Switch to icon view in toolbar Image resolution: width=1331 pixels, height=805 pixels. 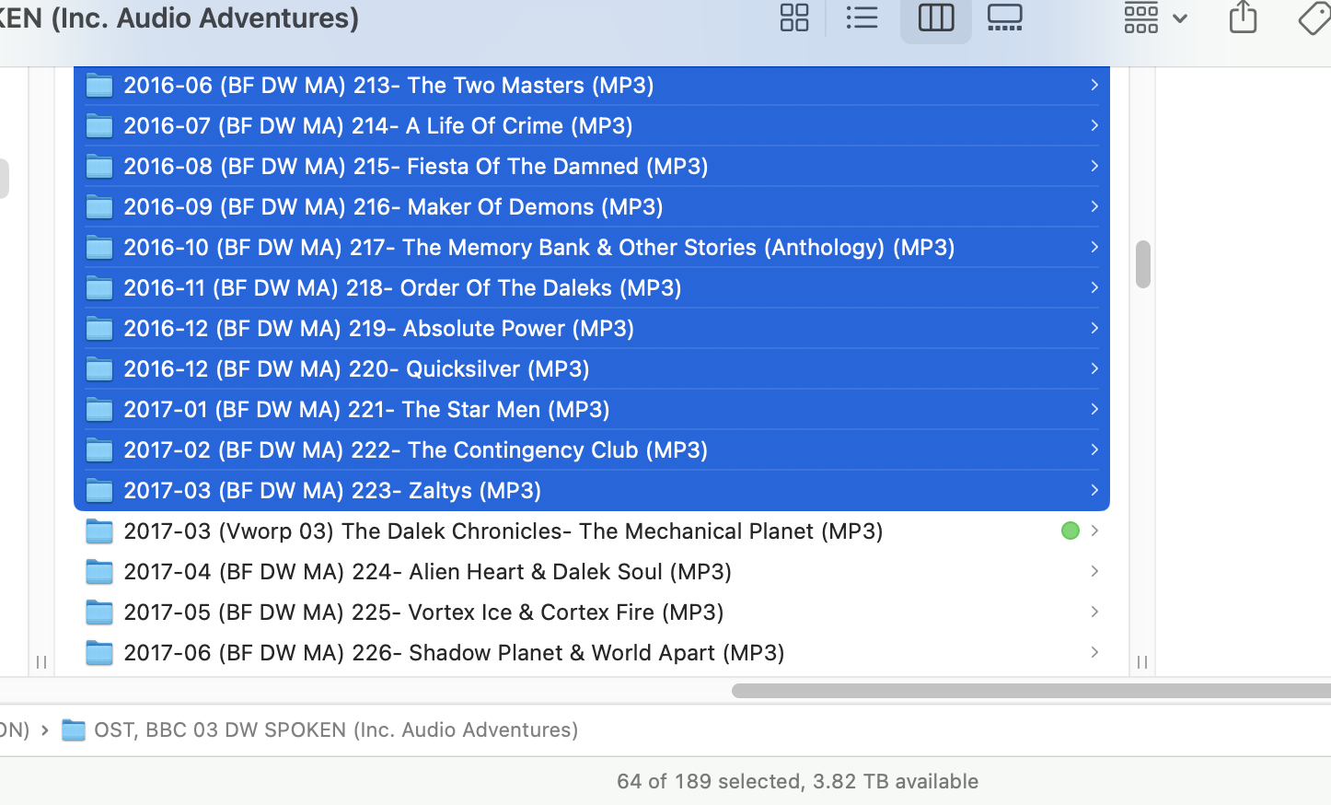coord(793,17)
